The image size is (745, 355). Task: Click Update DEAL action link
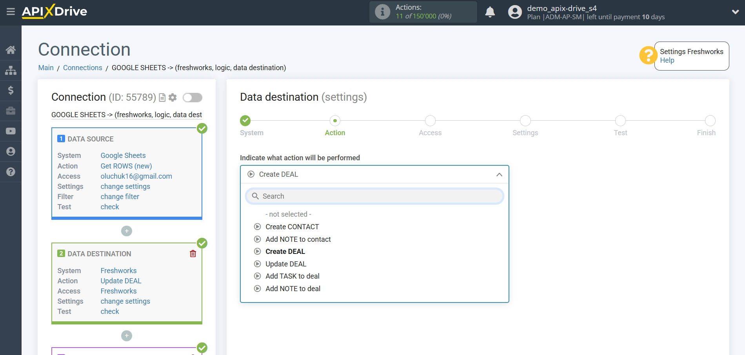(x=121, y=281)
